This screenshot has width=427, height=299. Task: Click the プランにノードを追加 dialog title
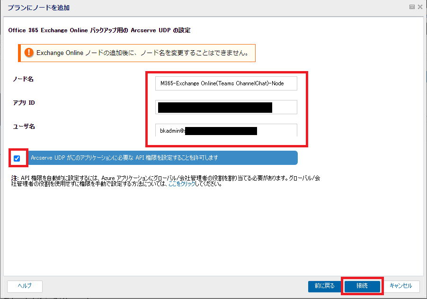39,8
